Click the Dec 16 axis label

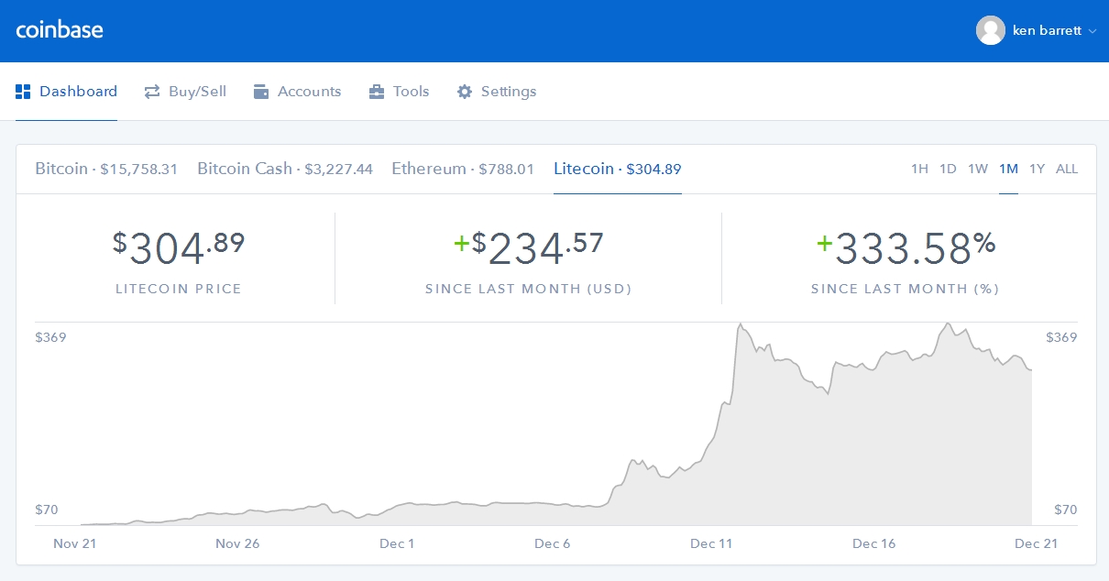click(x=874, y=543)
